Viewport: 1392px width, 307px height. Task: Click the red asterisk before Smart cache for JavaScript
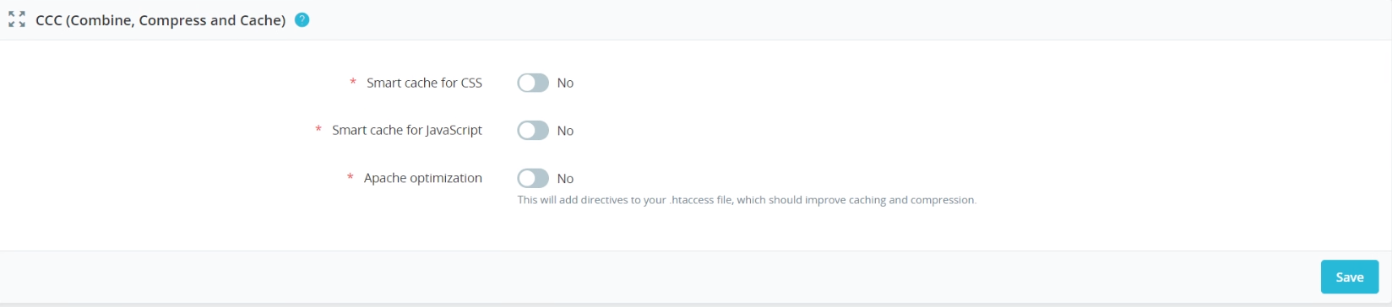pos(318,130)
